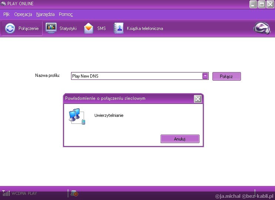Click the network computers icon in dialog

tap(77, 116)
